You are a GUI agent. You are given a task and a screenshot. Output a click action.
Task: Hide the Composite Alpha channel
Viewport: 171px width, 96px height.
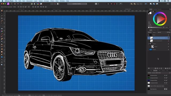point(165,83)
